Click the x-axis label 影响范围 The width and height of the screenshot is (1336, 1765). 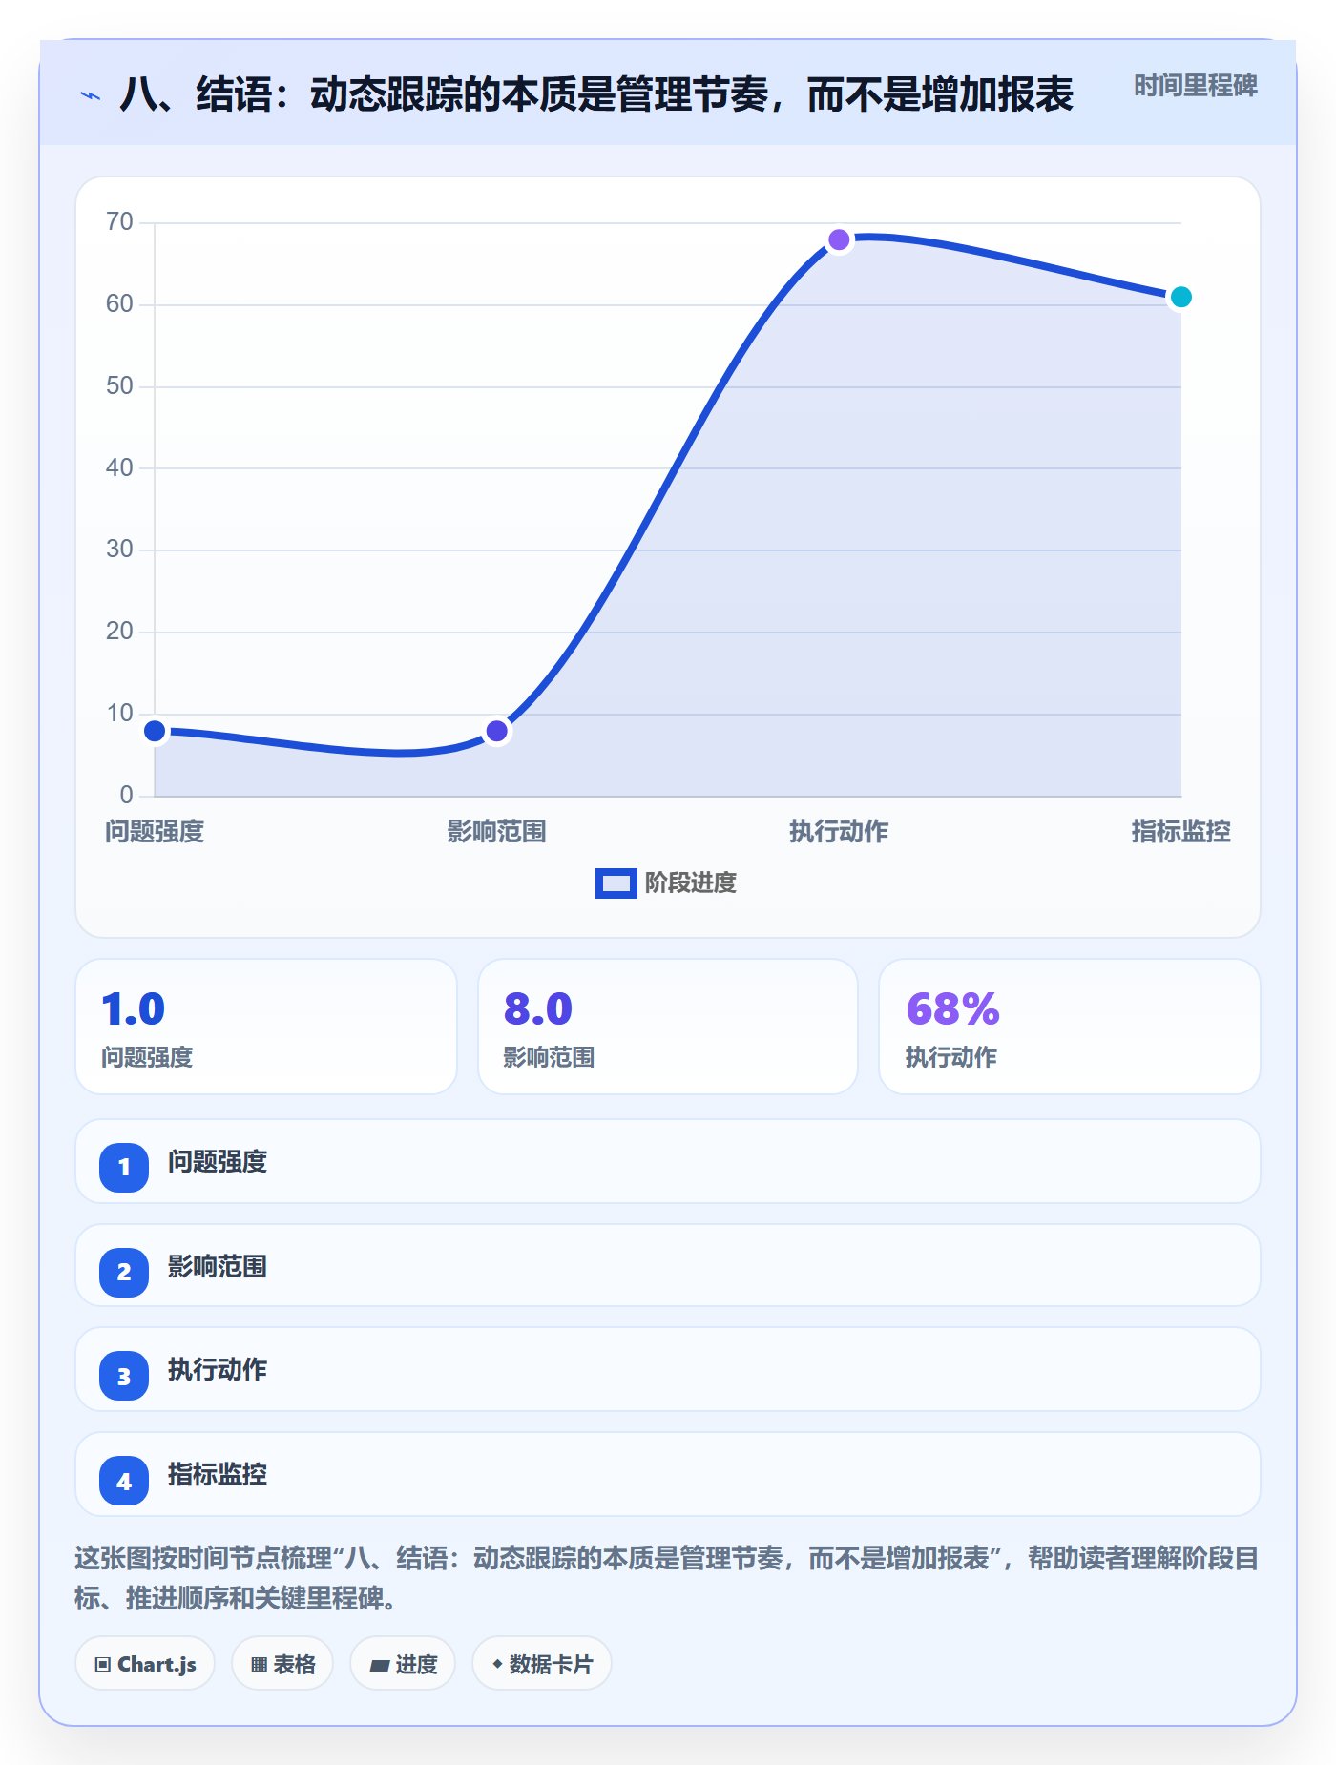coord(496,832)
